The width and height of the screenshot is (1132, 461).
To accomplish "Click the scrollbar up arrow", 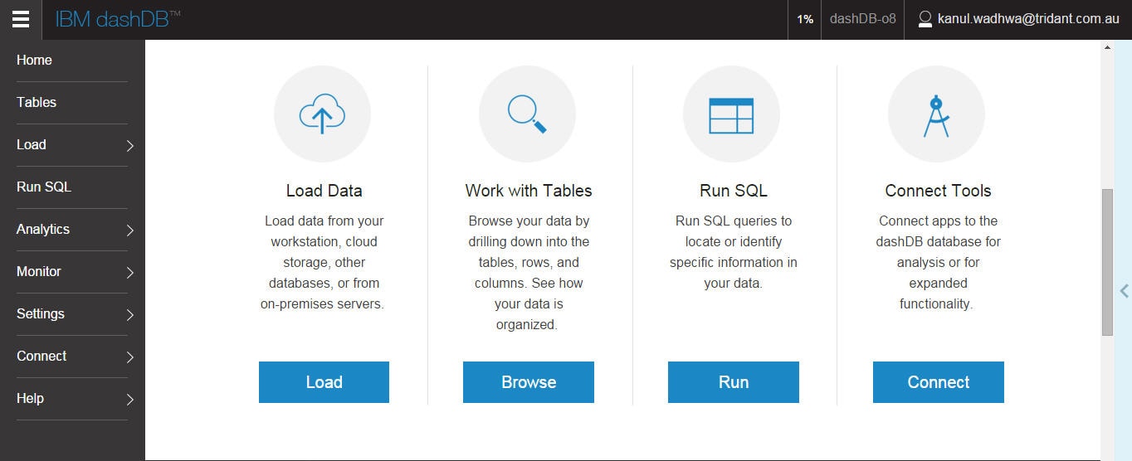I will [x=1107, y=47].
